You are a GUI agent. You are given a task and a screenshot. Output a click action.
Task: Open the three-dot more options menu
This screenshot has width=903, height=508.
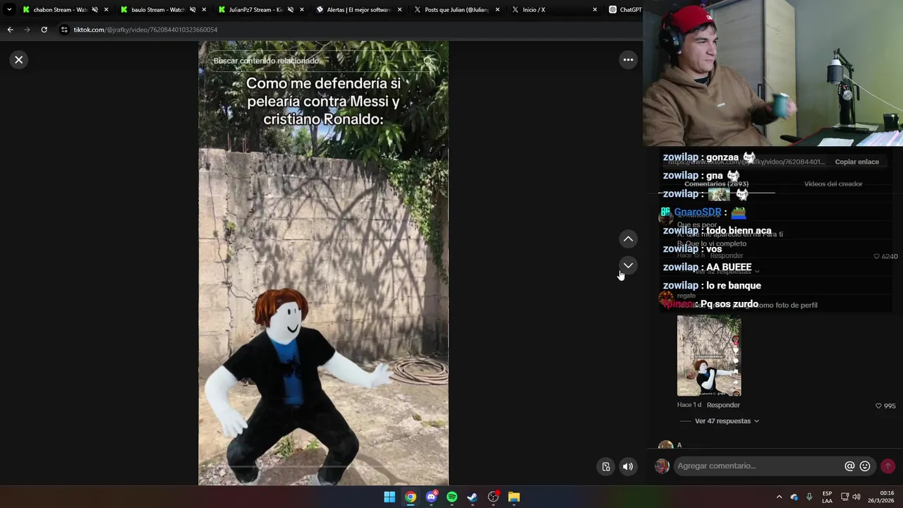pyautogui.click(x=628, y=60)
